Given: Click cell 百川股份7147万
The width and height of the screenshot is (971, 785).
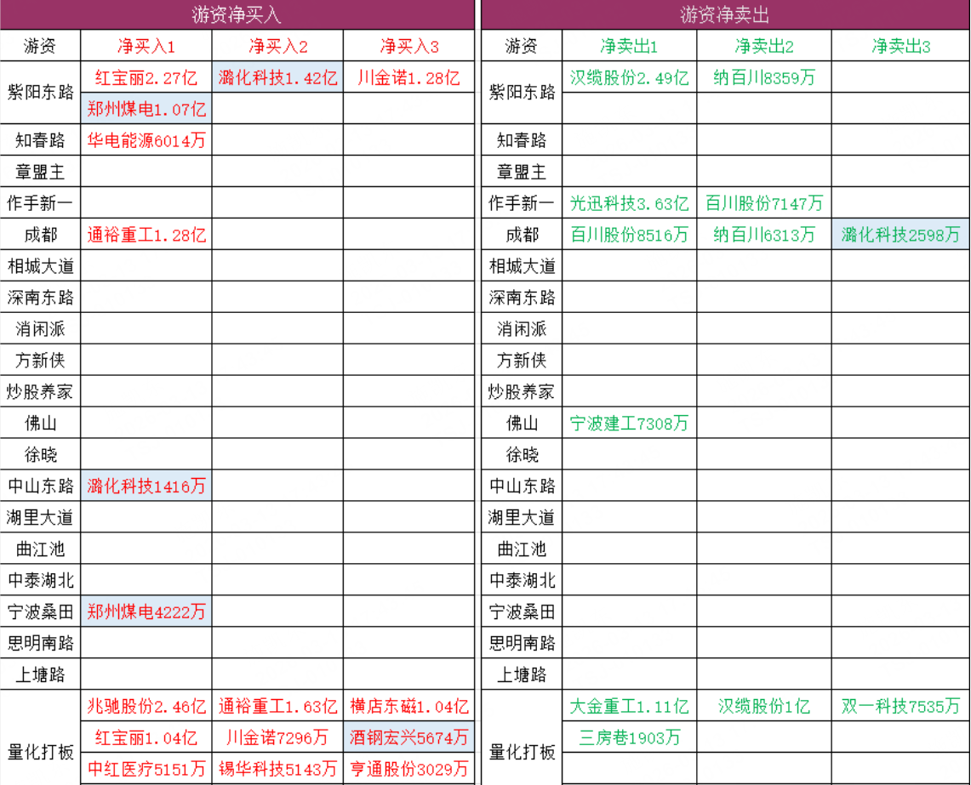Looking at the screenshot, I should pyautogui.click(x=764, y=203).
